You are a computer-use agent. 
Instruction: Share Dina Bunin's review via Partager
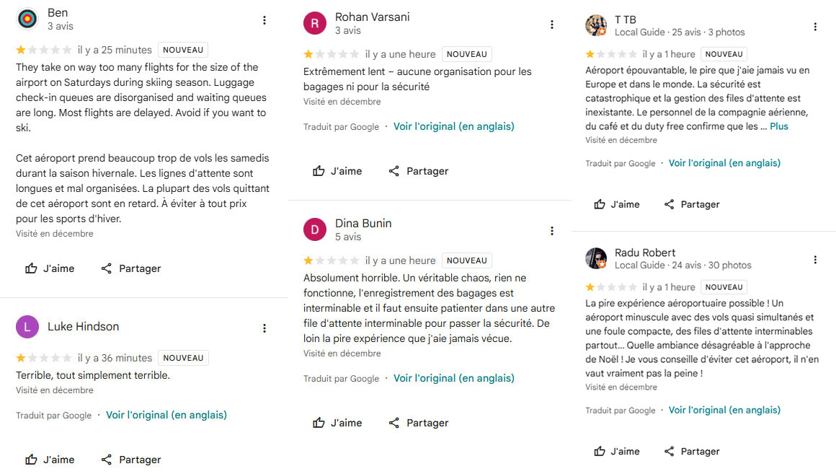[x=418, y=423]
